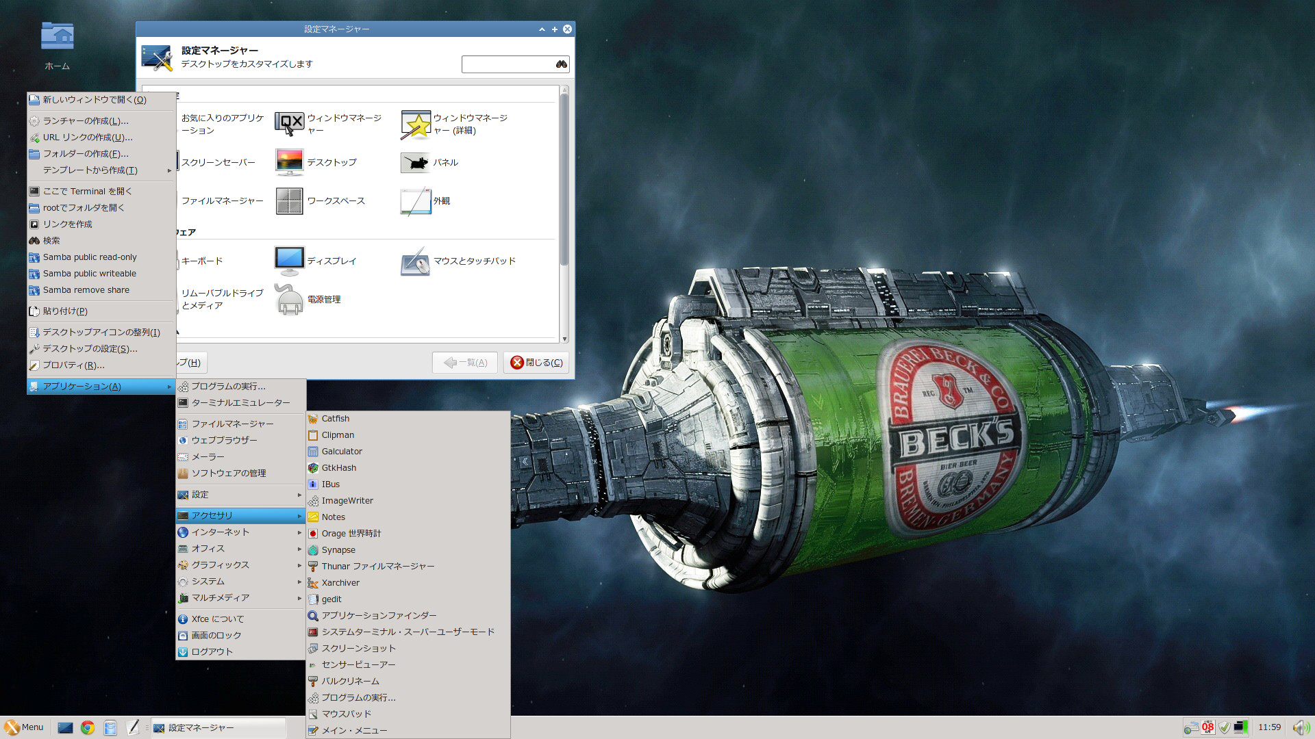Expand the 設定 submenu
Screen dimensions: 1315x739
coord(240,495)
